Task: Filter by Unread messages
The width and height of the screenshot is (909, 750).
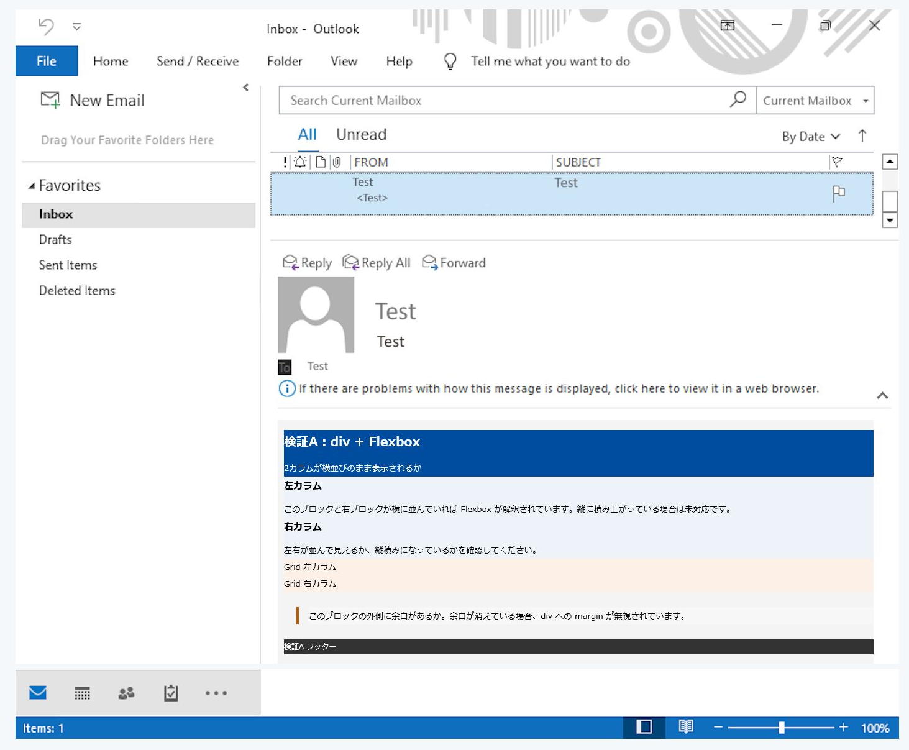Action: (x=362, y=135)
